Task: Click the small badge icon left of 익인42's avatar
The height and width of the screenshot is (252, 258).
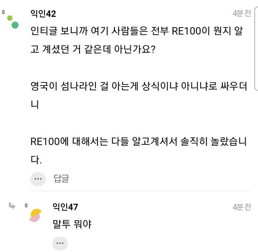Action: (x=3, y=13)
